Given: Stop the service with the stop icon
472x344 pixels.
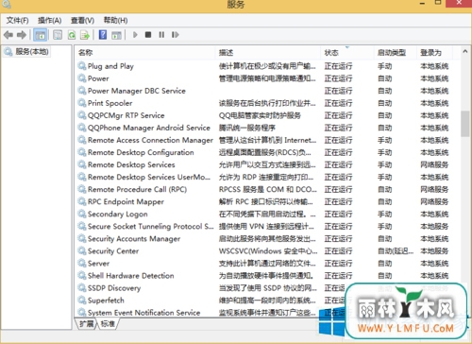Looking at the screenshot, I should [148, 35].
